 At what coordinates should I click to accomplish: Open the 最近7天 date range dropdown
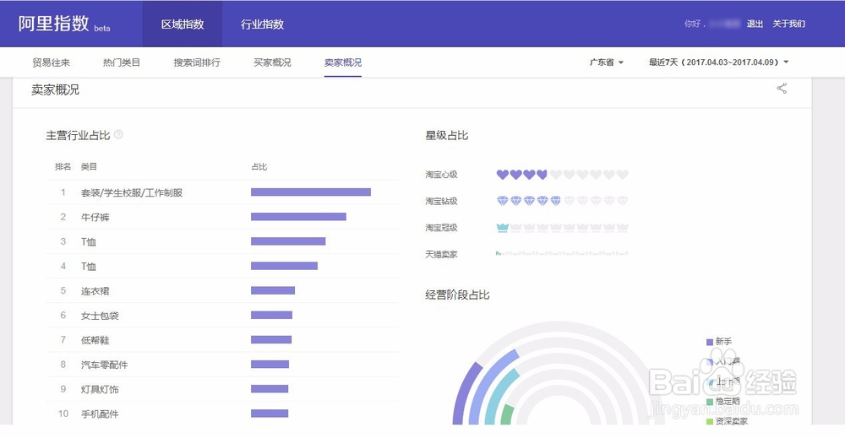[x=719, y=62]
